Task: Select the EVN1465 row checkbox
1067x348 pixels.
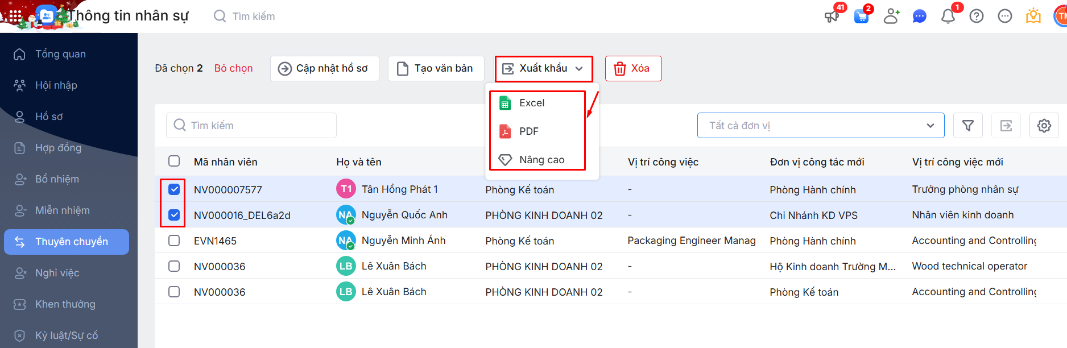Action: click(174, 241)
